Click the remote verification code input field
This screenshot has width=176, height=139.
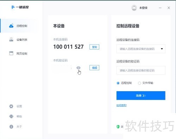[x=141, y=70]
